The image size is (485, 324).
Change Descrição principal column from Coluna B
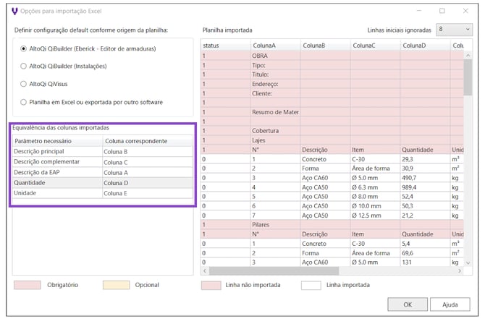click(x=148, y=152)
